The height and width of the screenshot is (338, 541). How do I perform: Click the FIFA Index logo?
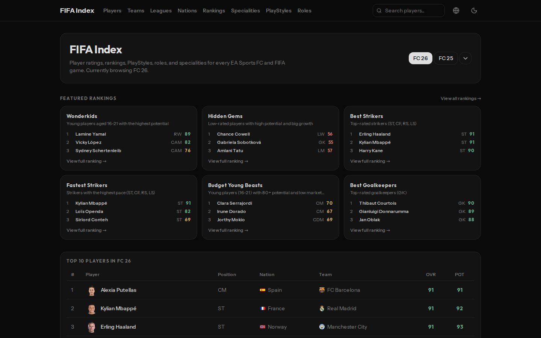click(x=77, y=11)
